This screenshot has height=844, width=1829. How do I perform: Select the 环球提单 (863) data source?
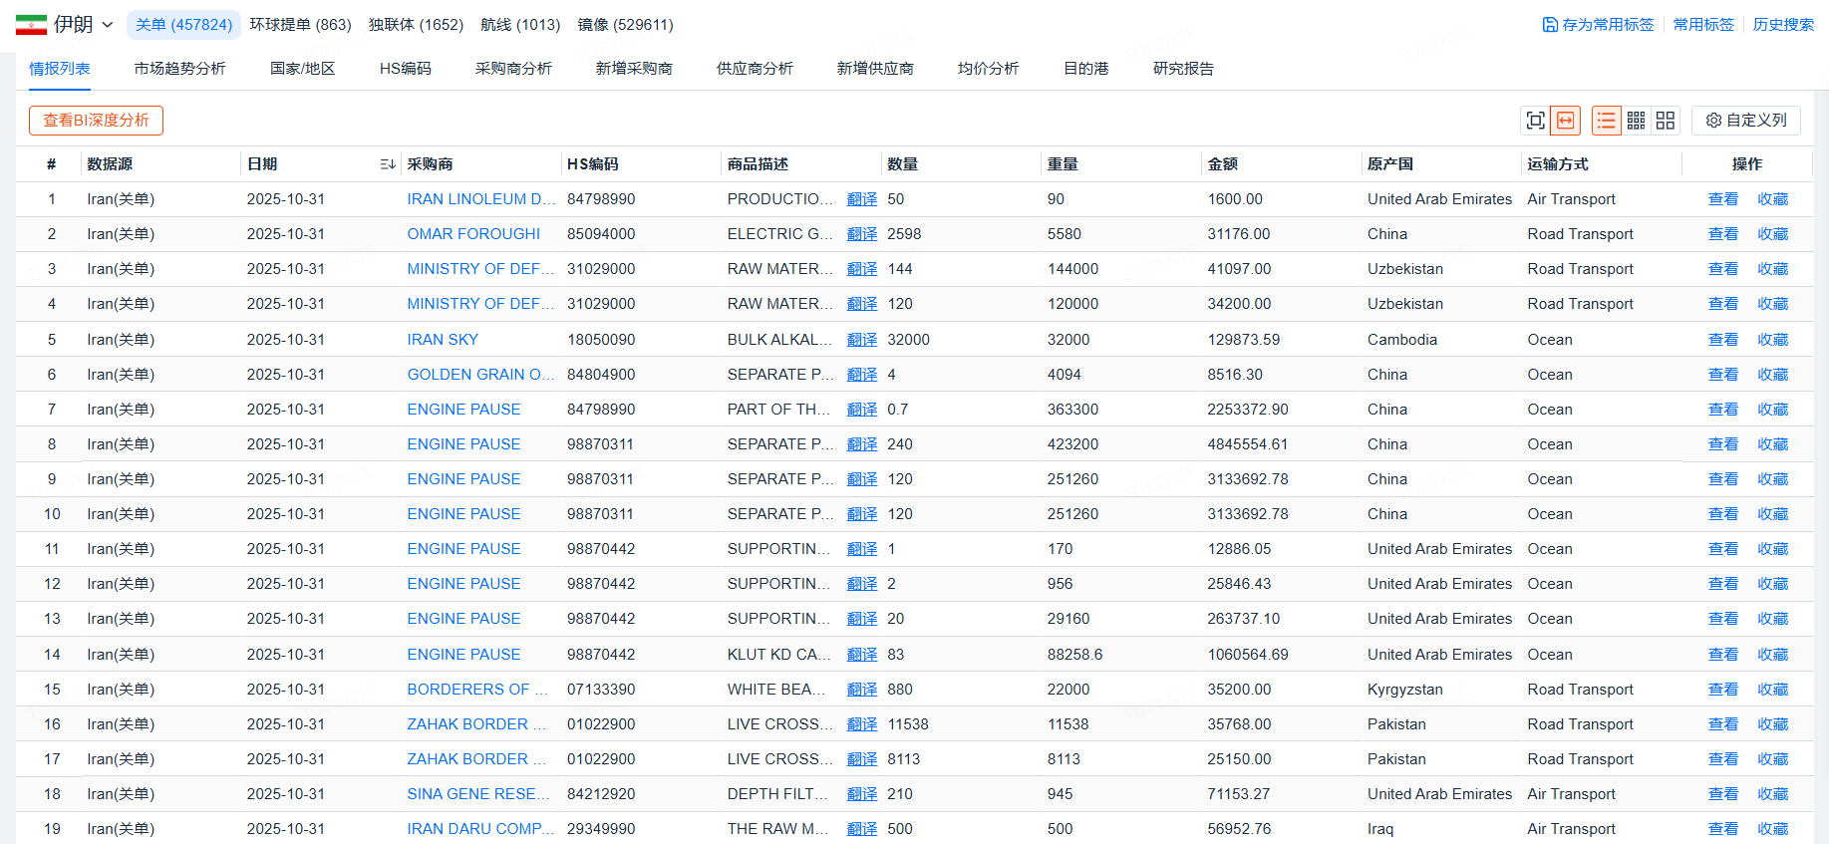pos(300,25)
